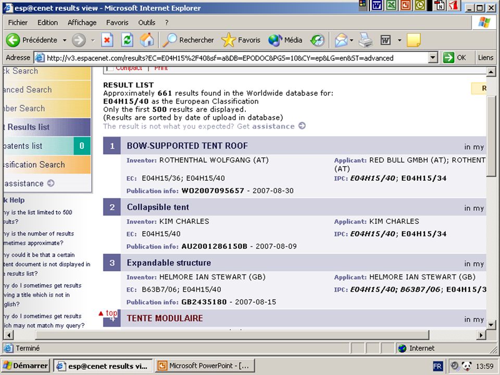Go back with the Précédente button
The height and width of the screenshot is (375, 500).
[32, 40]
